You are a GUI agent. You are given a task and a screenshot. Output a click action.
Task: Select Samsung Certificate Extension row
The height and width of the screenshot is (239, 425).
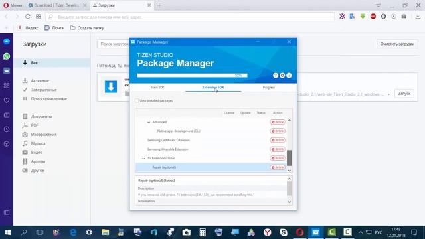(x=211, y=140)
